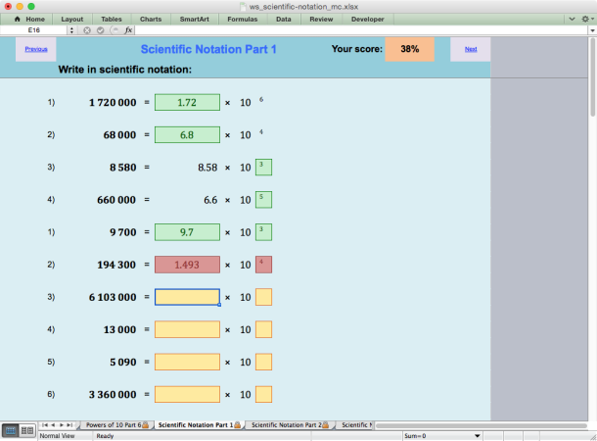Open the Developer ribbon tab
Screen dimensions: 597x441
tap(367, 19)
